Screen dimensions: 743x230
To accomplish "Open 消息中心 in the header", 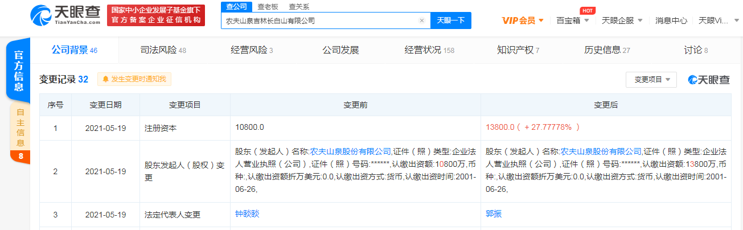I will tap(671, 20).
